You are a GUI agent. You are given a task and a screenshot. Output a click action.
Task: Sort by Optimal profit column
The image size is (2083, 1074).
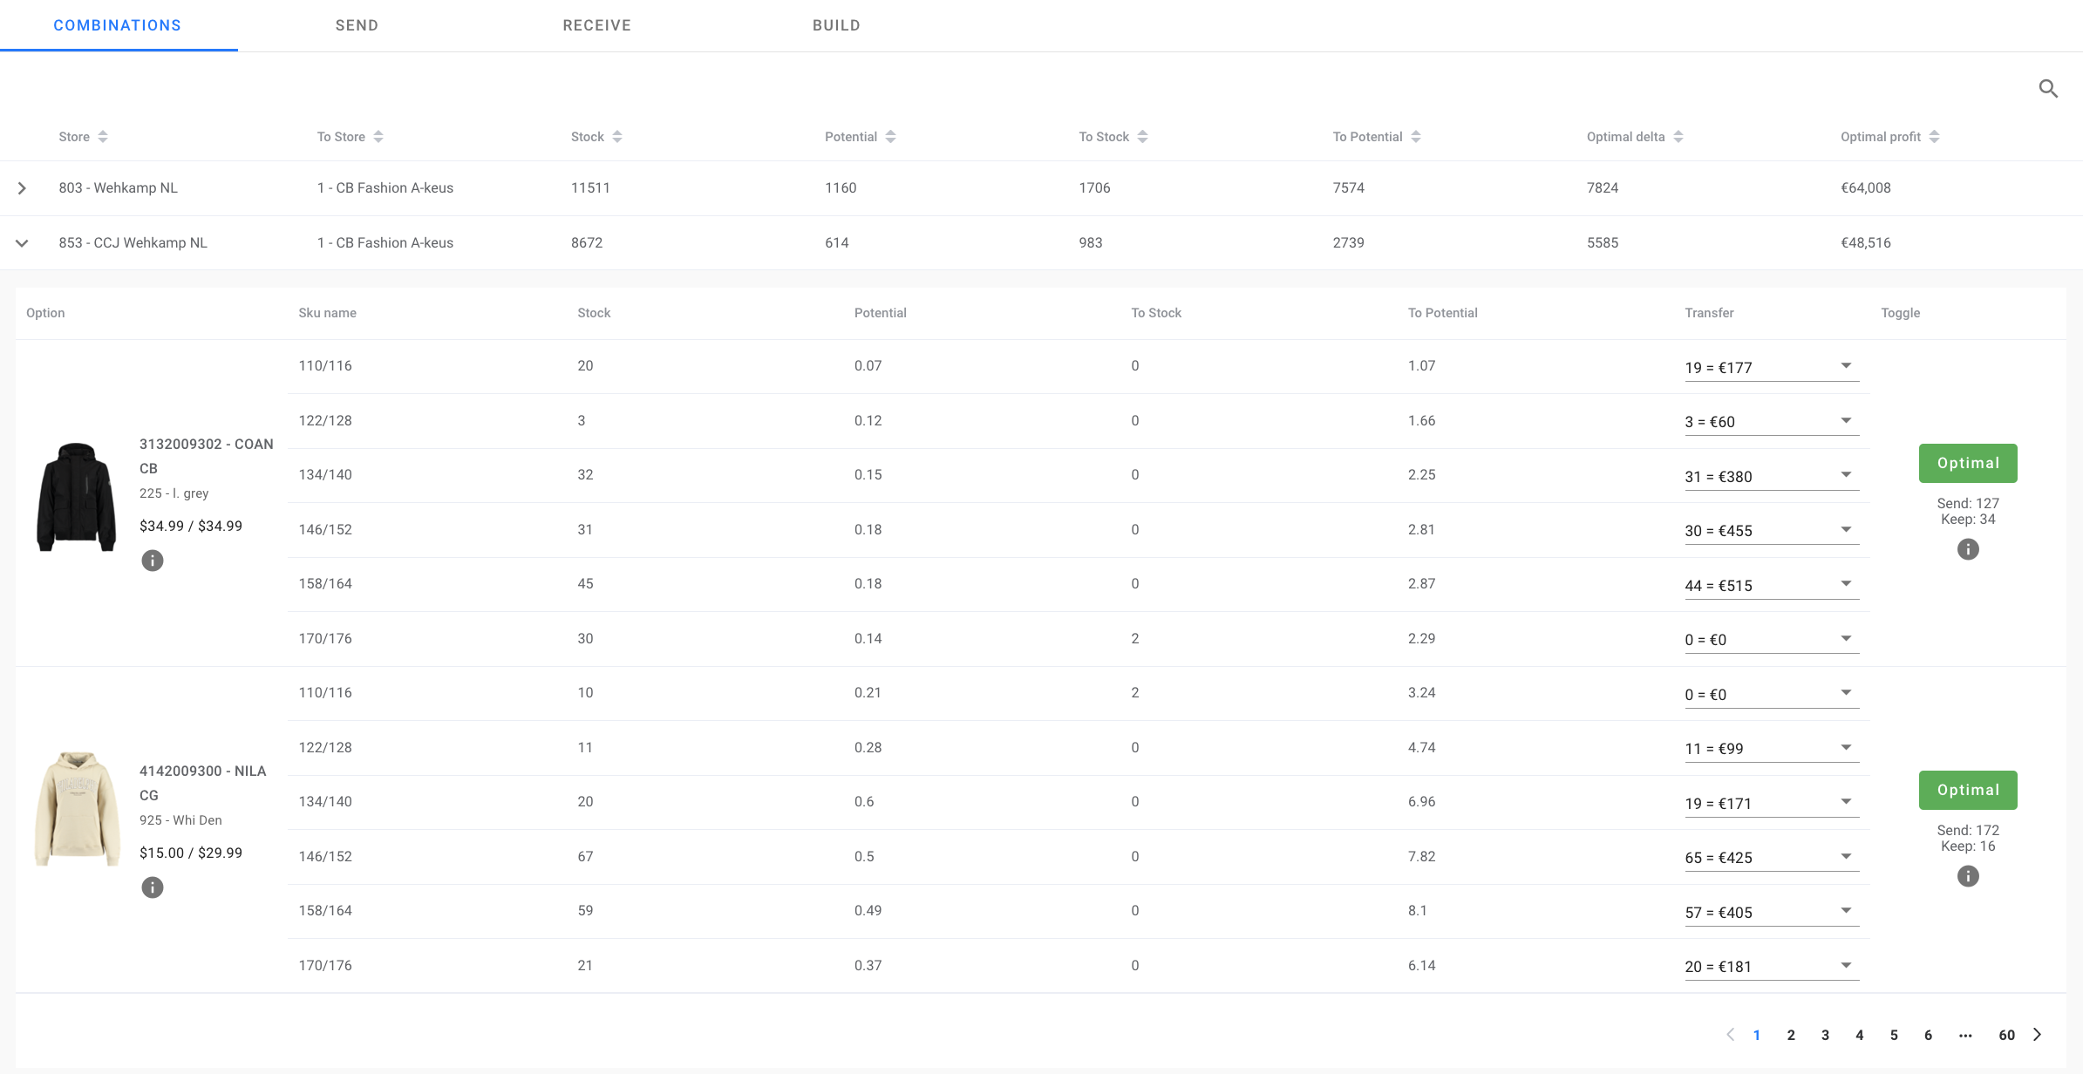coord(1934,137)
